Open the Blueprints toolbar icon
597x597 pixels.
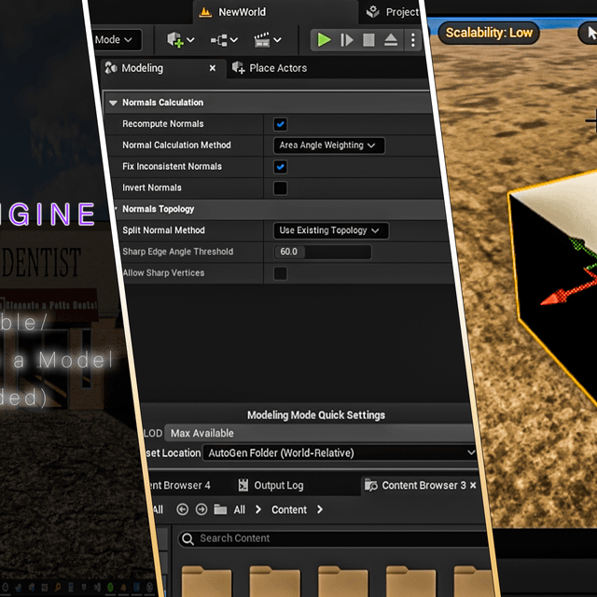click(224, 40)
